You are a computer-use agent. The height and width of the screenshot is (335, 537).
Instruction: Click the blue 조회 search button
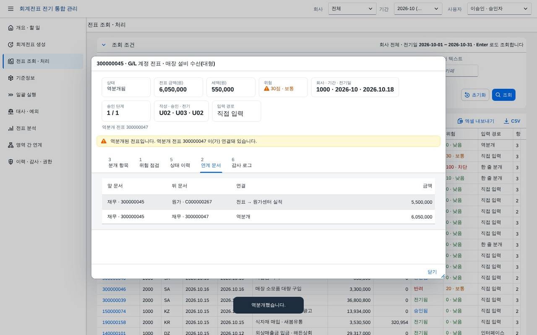[x=503, y=95]
